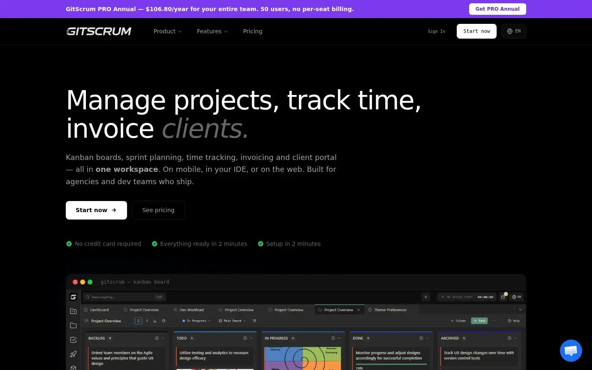Click the Project Overview board title

(106, 321)
